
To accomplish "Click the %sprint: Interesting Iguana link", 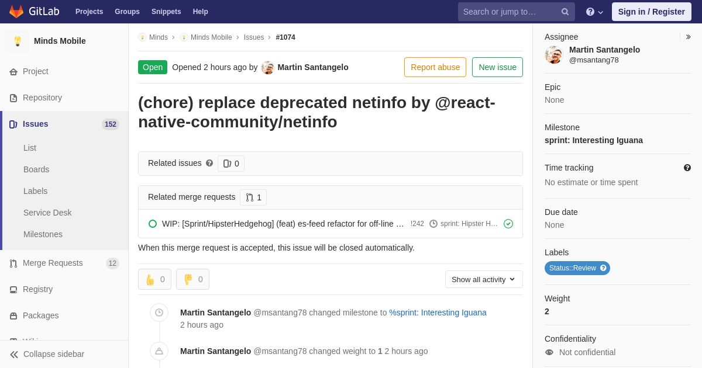I will click(438, 313).
